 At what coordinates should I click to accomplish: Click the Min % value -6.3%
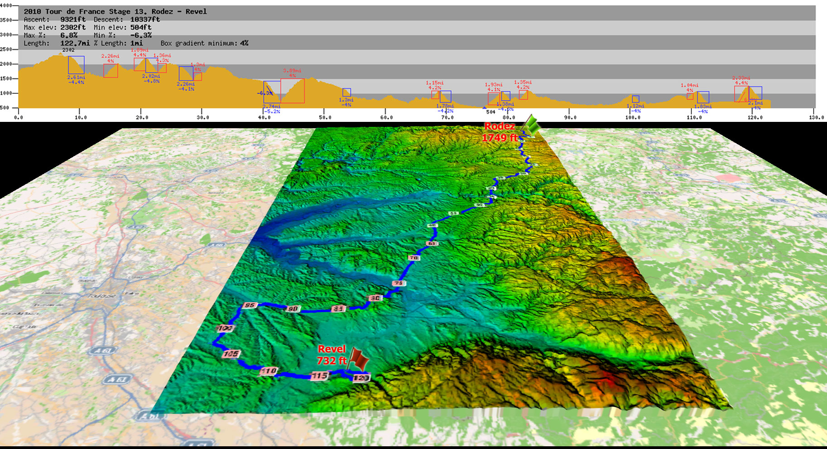141,35
